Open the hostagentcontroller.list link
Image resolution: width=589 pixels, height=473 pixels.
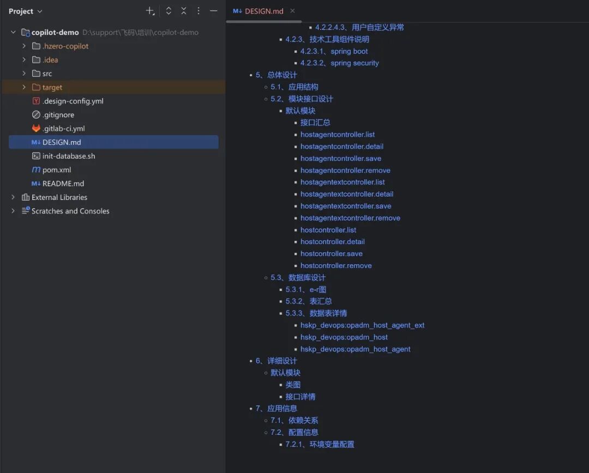tap(337, 135)
